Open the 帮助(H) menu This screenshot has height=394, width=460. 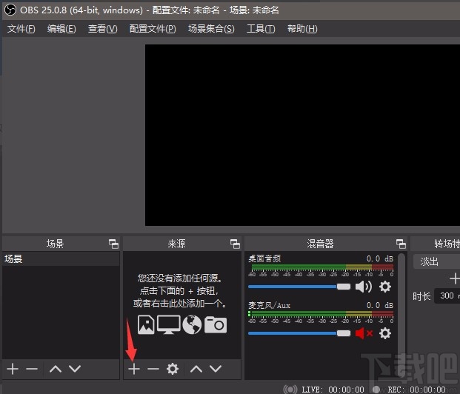click(x=302, y=29)
